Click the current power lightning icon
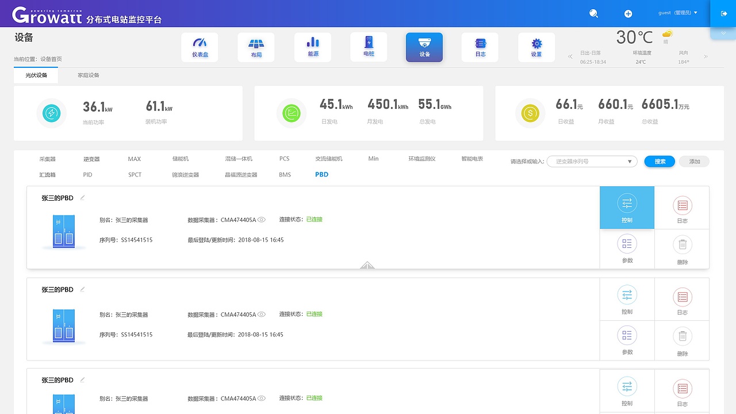This screenshot has height=414, width=736. pos(52,113)
